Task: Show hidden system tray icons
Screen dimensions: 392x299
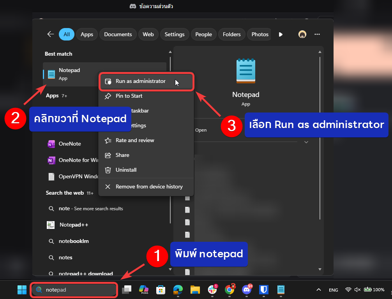Action: [318, 290]
